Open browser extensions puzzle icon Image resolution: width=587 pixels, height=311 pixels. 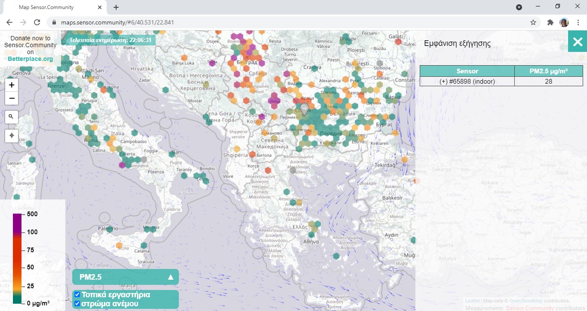click(x=550, y=22)
